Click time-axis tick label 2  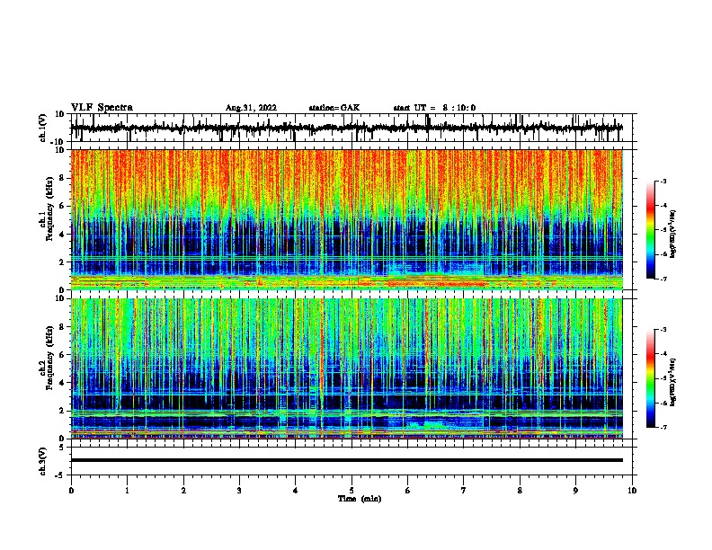(183, 491)
